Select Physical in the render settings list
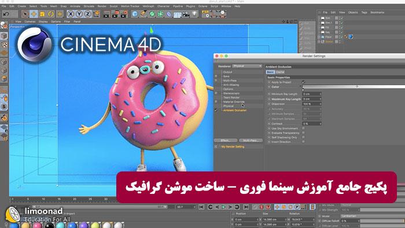The width and height of the screenshot is (405, 228). [229, 106]
